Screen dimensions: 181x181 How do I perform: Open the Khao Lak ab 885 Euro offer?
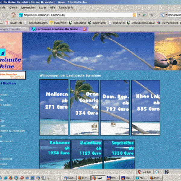(x=146, y=107)
